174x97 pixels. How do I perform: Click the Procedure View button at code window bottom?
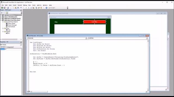(x=27, y=92)
